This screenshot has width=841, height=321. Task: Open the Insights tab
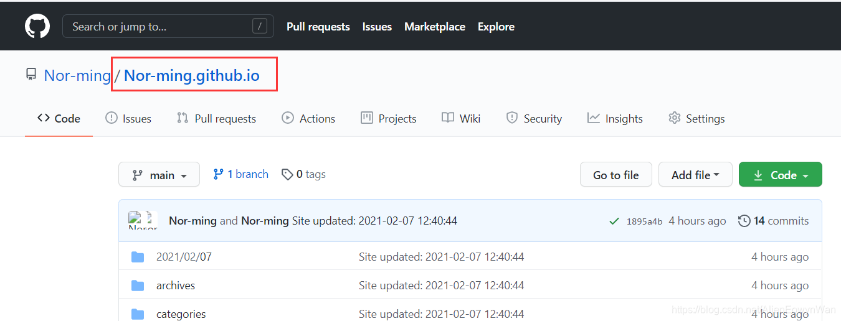click(615, 118)
